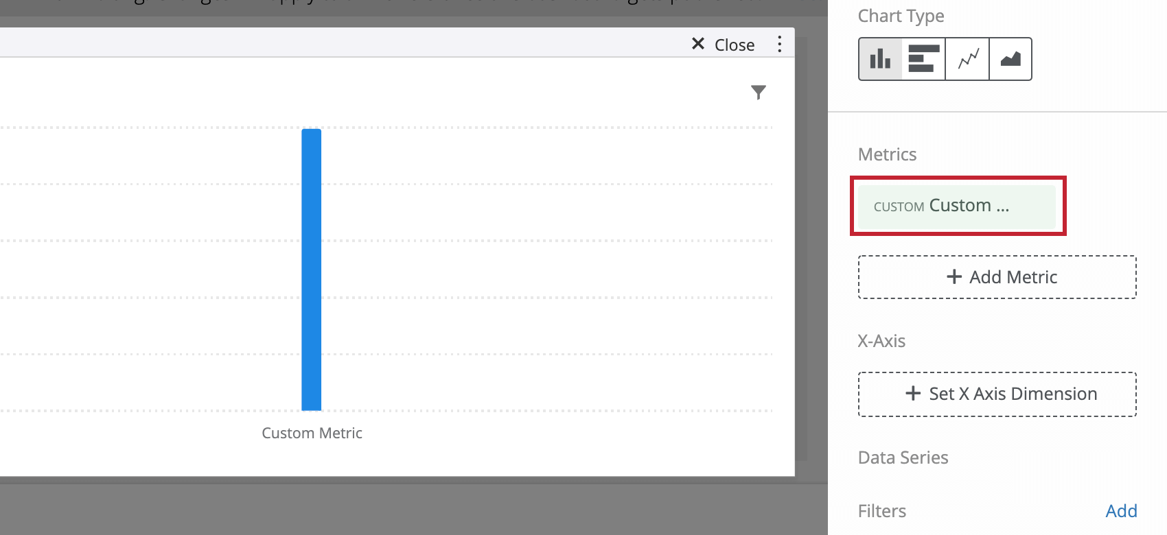Close the widget editor with X
The image size is (1167, 535).
tap(723, 45)
